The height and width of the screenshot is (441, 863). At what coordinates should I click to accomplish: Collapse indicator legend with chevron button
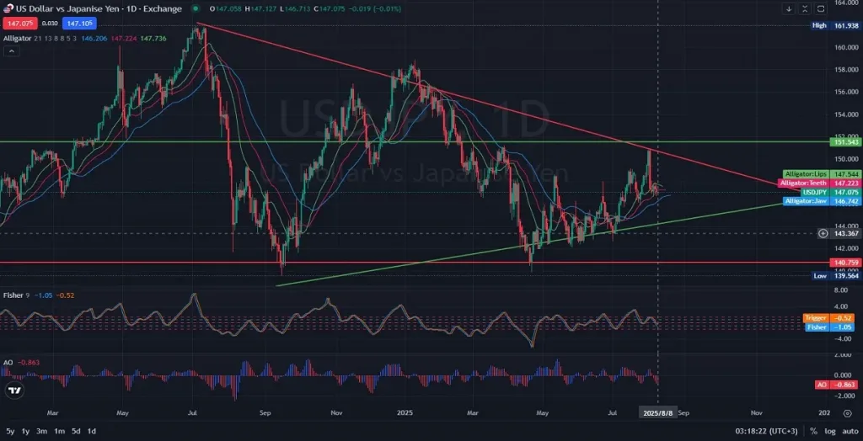[12, 51]
